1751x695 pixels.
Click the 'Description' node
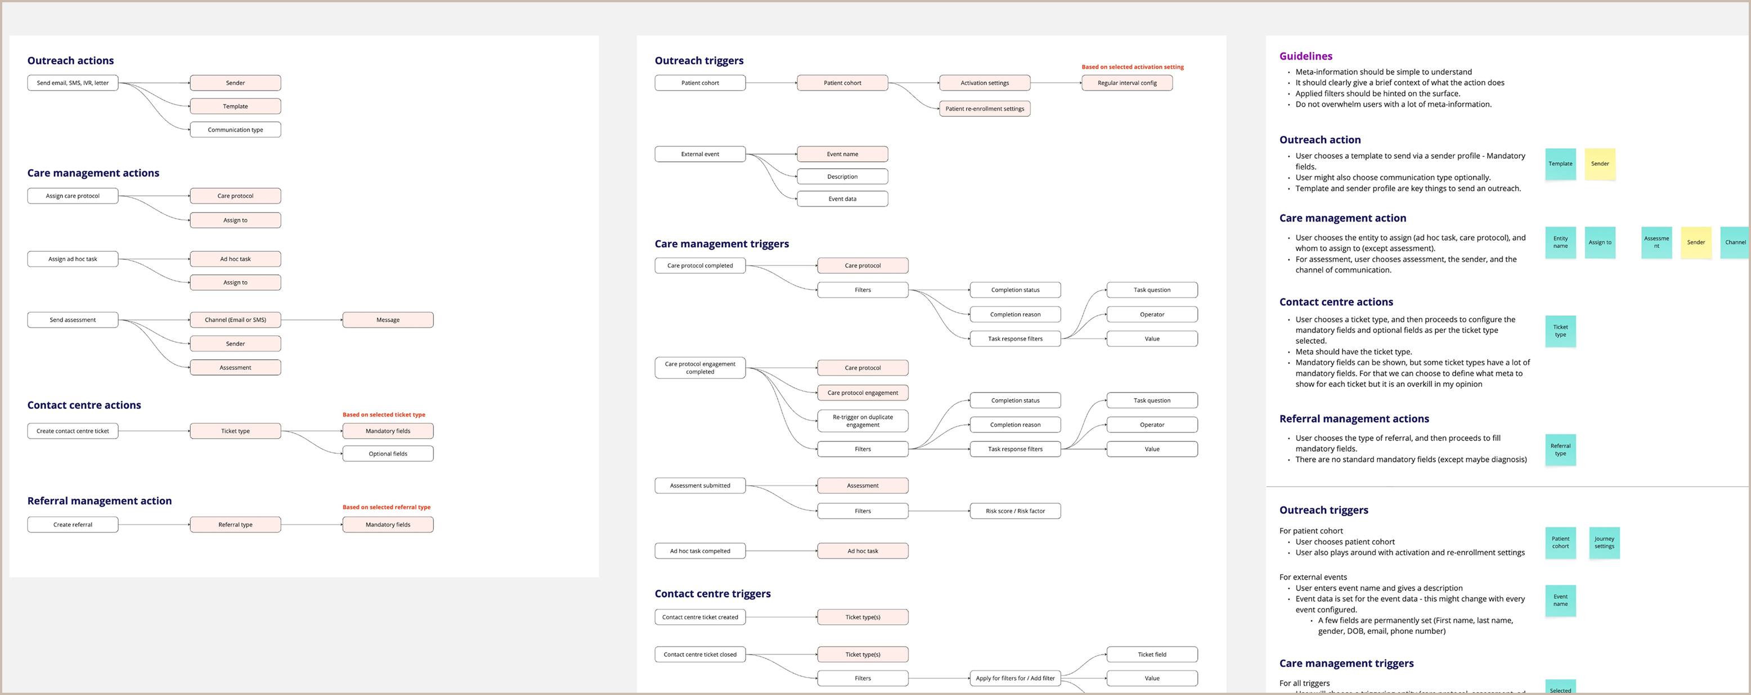point(842,177)
